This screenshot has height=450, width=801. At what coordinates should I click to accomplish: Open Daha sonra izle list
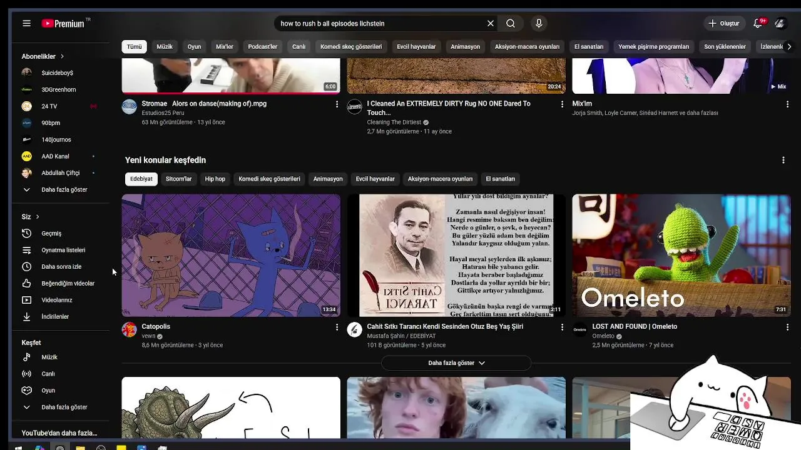[x=61, y=267]
